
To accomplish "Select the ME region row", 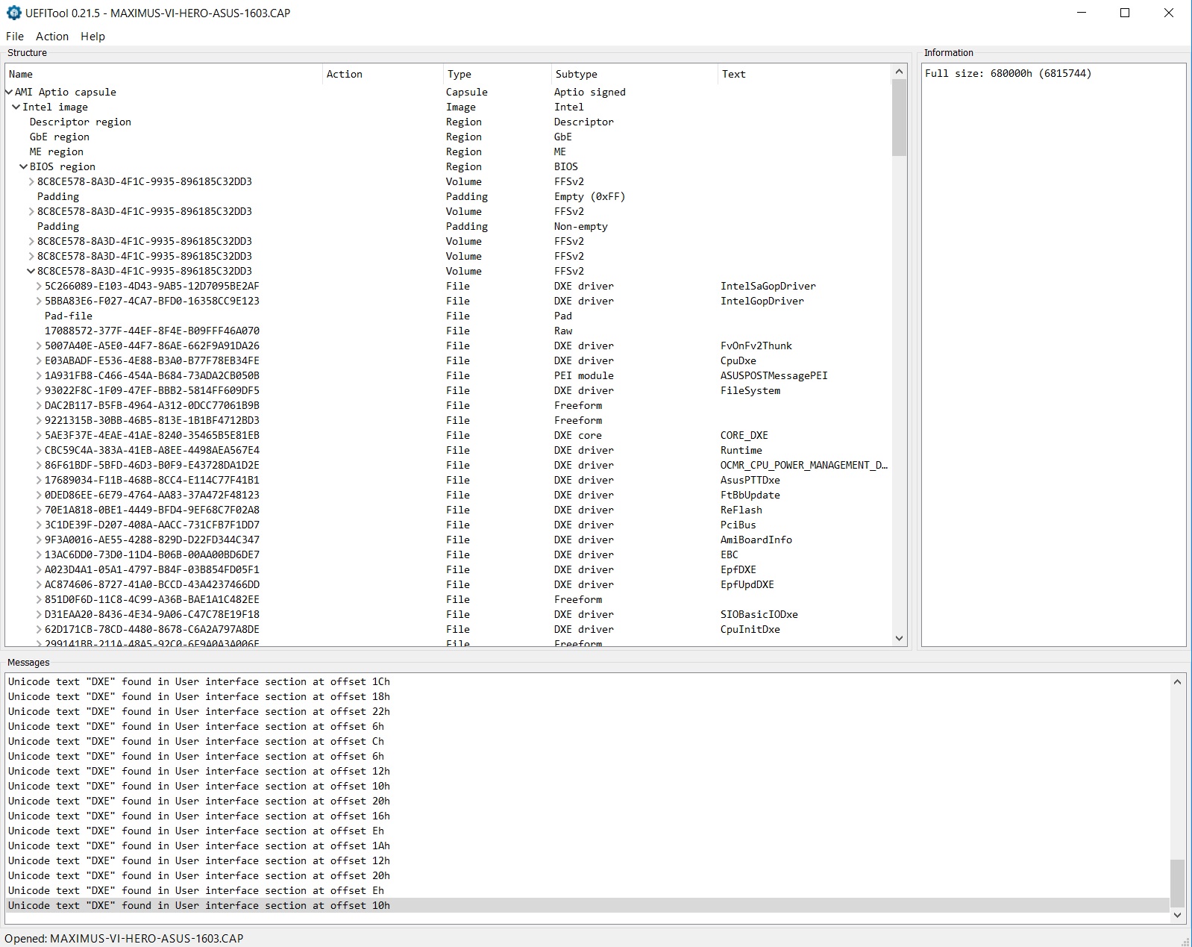I will point(448,151).
